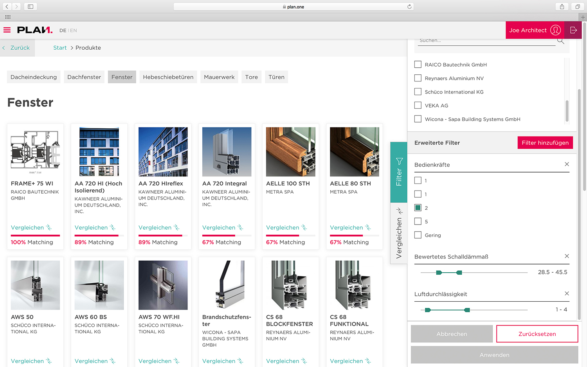Tick the Gering checkbox

tap(418, 235)
